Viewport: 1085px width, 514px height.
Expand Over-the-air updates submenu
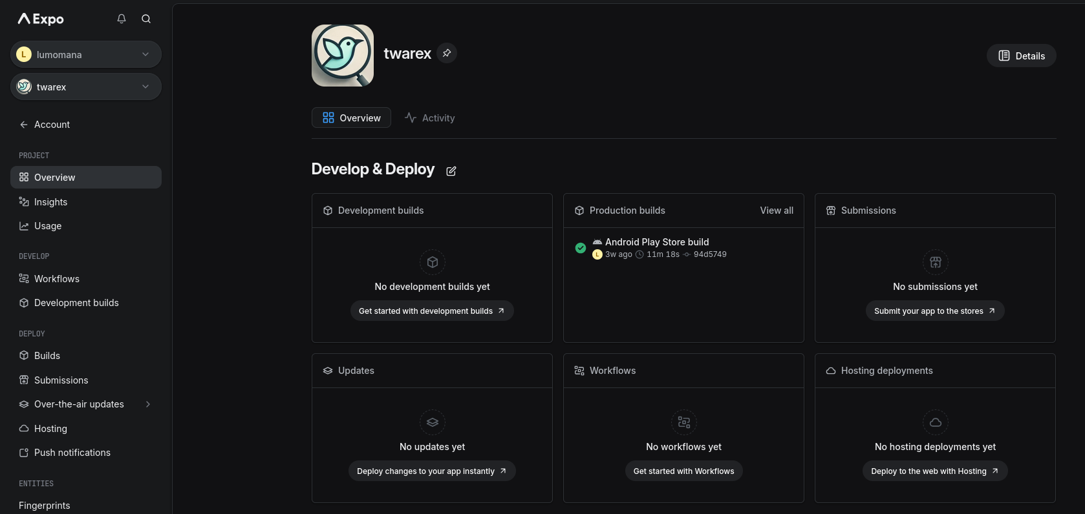click(148, 404)
